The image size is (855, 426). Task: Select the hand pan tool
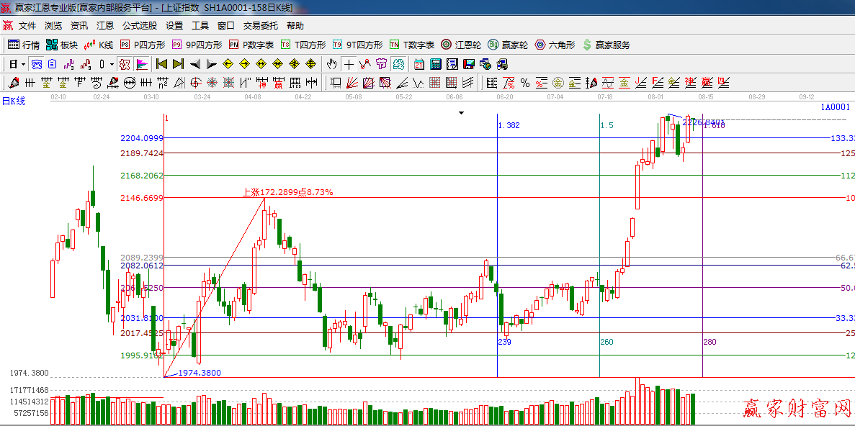331,64
